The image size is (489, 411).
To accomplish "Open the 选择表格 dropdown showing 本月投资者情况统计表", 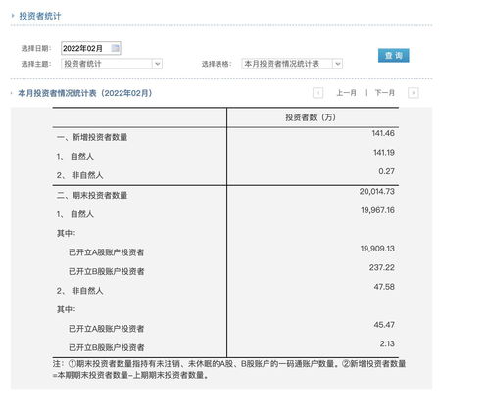I will coord(292,64).
